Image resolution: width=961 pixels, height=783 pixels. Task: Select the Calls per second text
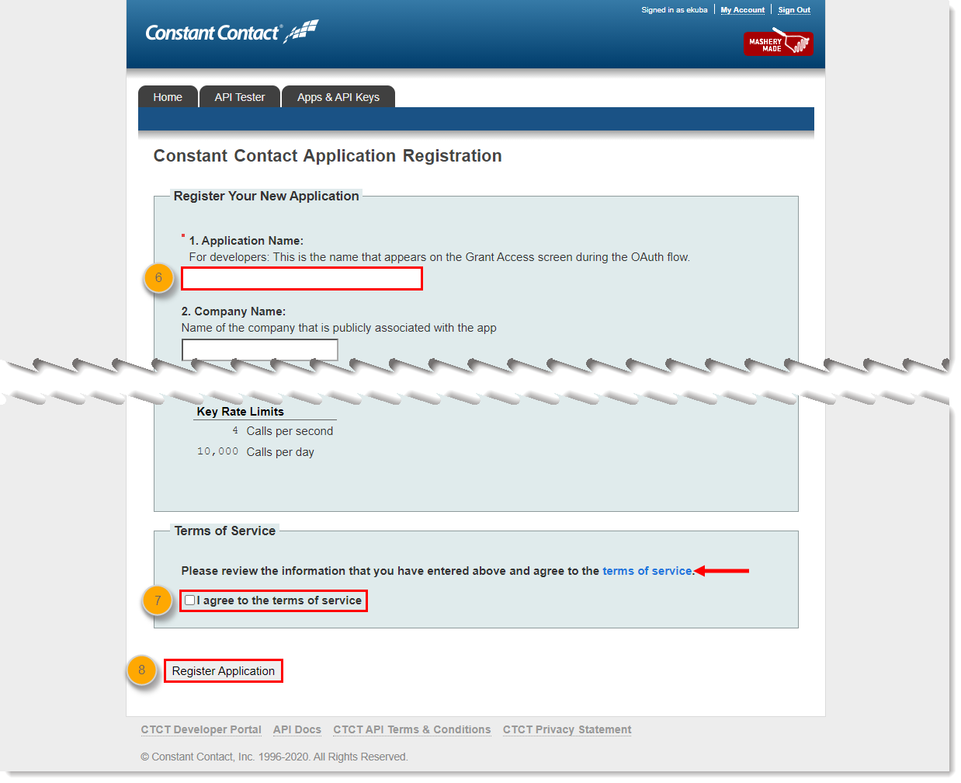coord(290,431)
